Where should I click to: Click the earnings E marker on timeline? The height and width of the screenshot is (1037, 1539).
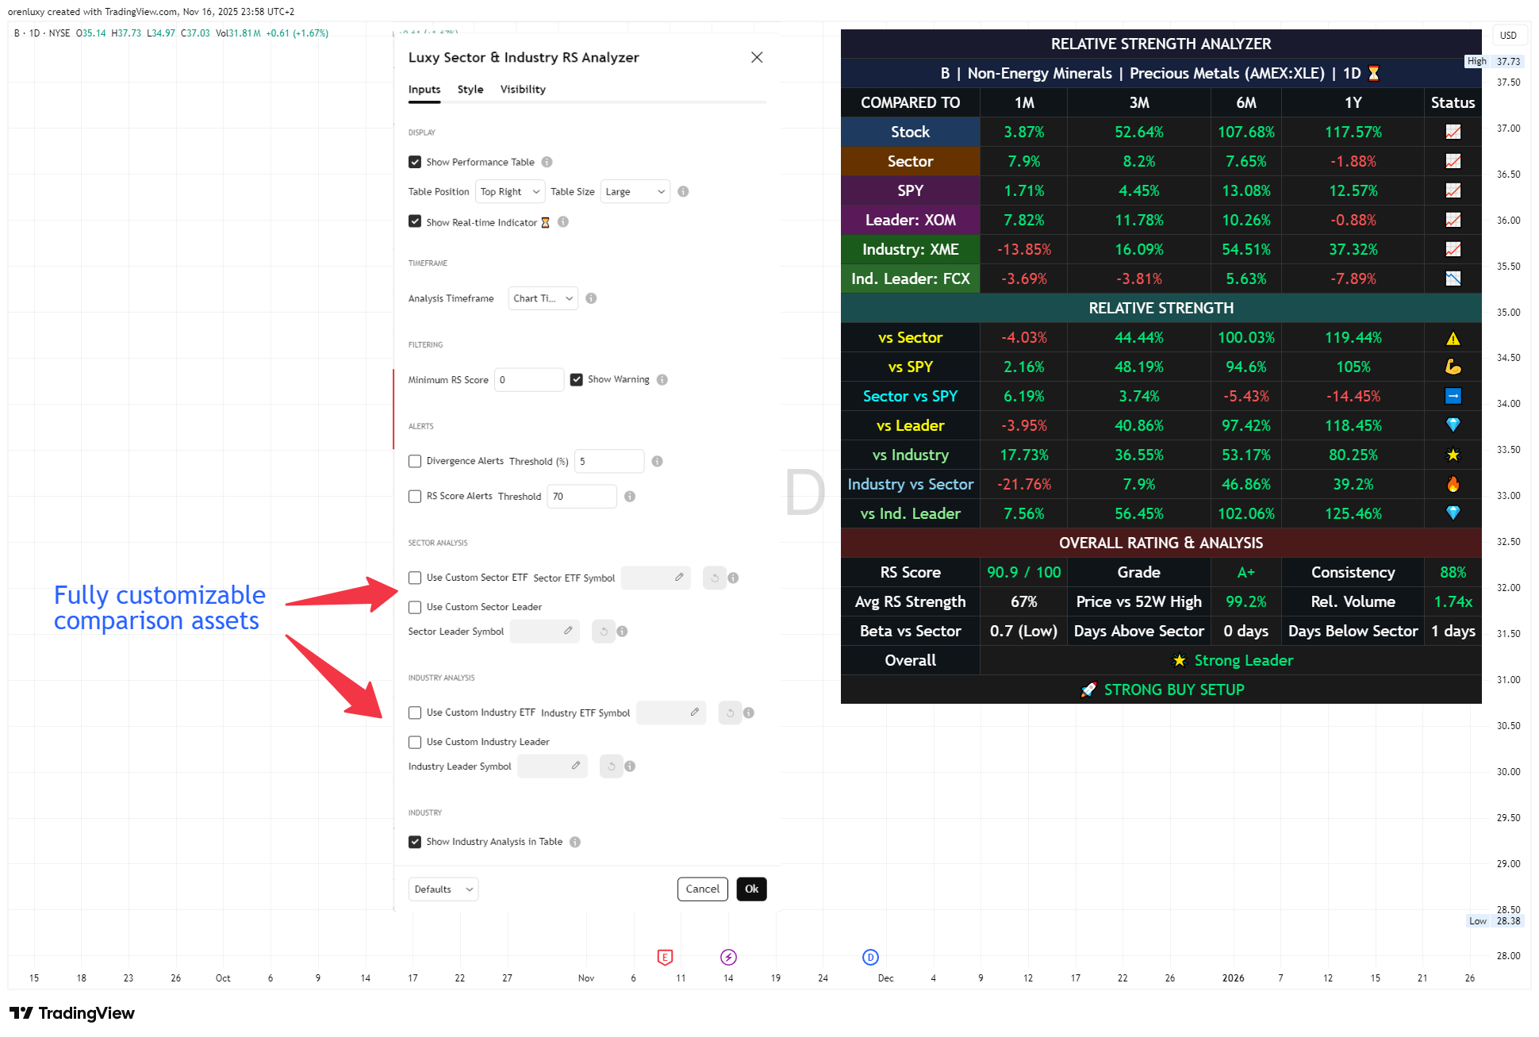coord(666,957)
